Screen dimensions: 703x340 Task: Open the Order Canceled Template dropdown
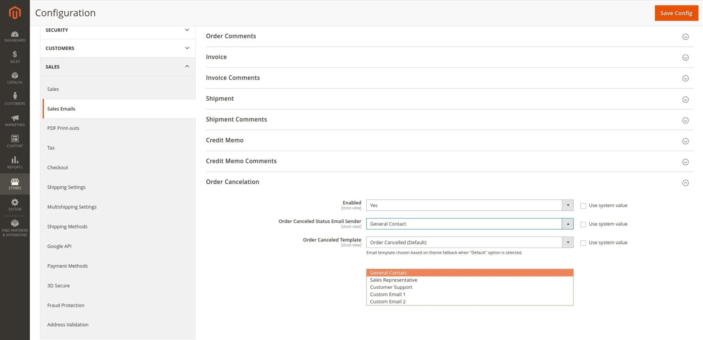click(x=469, y=243)
